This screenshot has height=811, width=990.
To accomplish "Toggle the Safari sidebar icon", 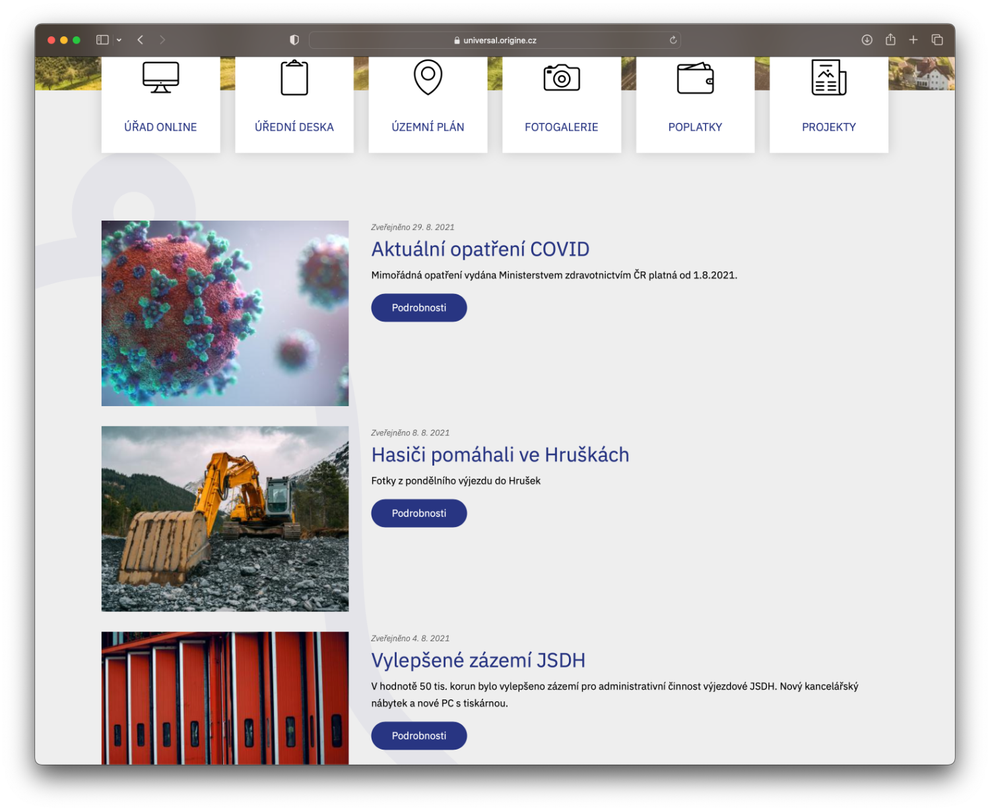I will pyautogui.click(x=102, y=40).
